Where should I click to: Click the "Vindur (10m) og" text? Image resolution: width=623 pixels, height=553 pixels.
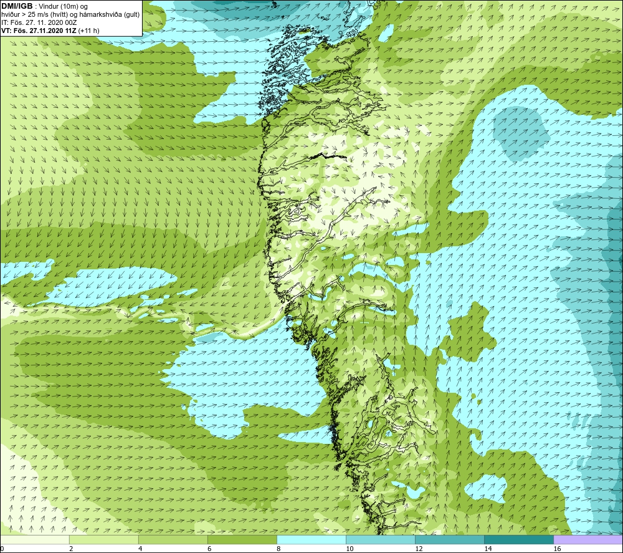pyautogui.click(x=63, y=6)
